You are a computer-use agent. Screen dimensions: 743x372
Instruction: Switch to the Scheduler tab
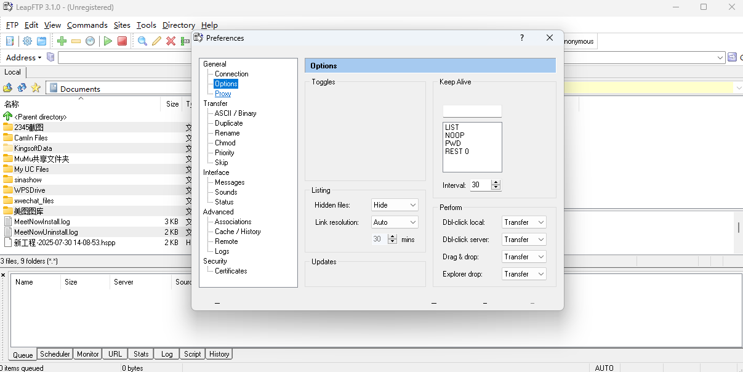click(55, 354)
